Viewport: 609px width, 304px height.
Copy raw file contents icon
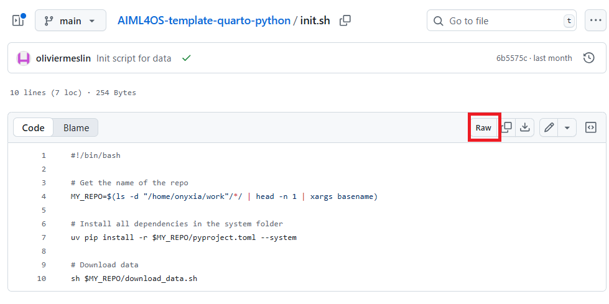pyautogui.click(x=506, y=127)
